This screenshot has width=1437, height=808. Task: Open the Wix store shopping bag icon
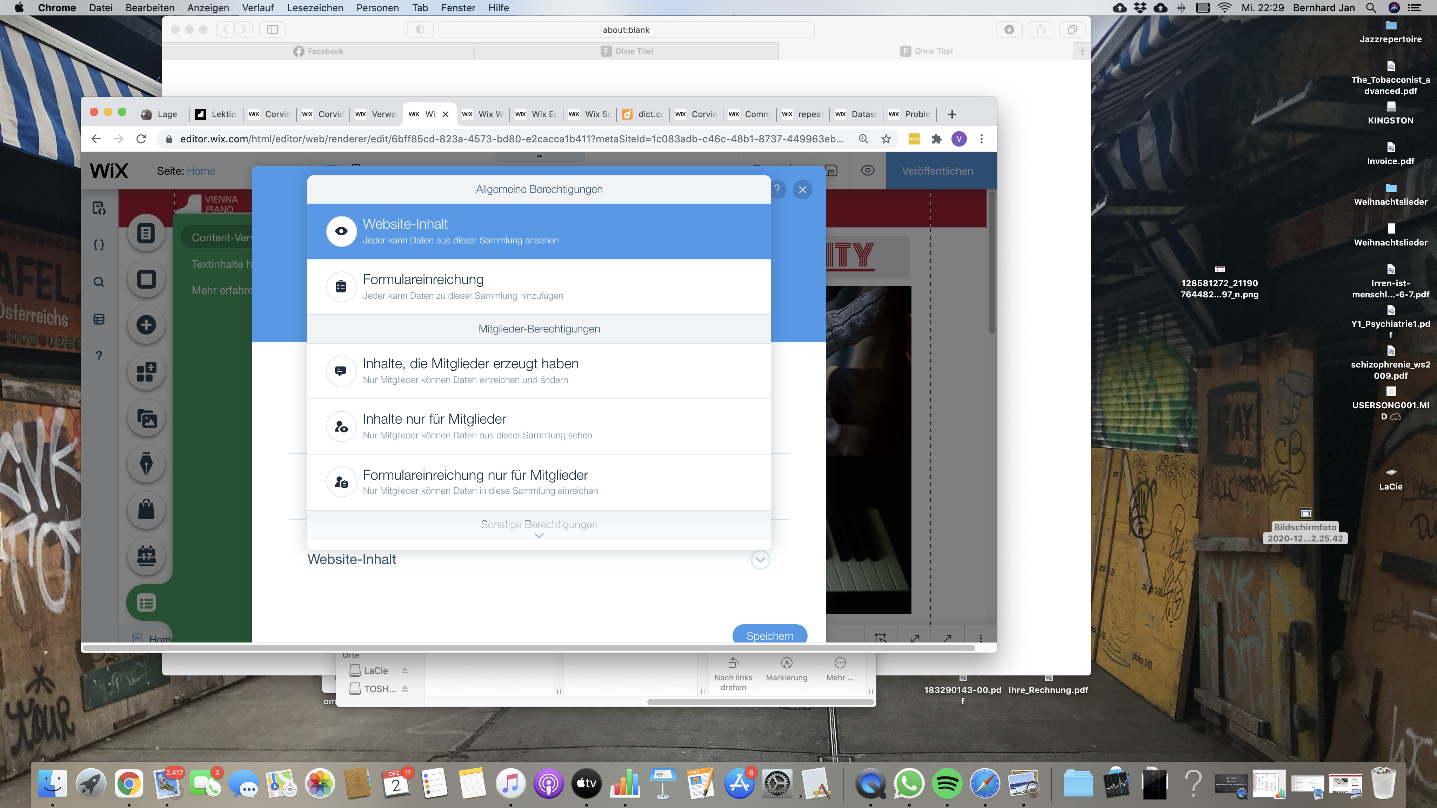pyautogui.click(x=146, y=510)
